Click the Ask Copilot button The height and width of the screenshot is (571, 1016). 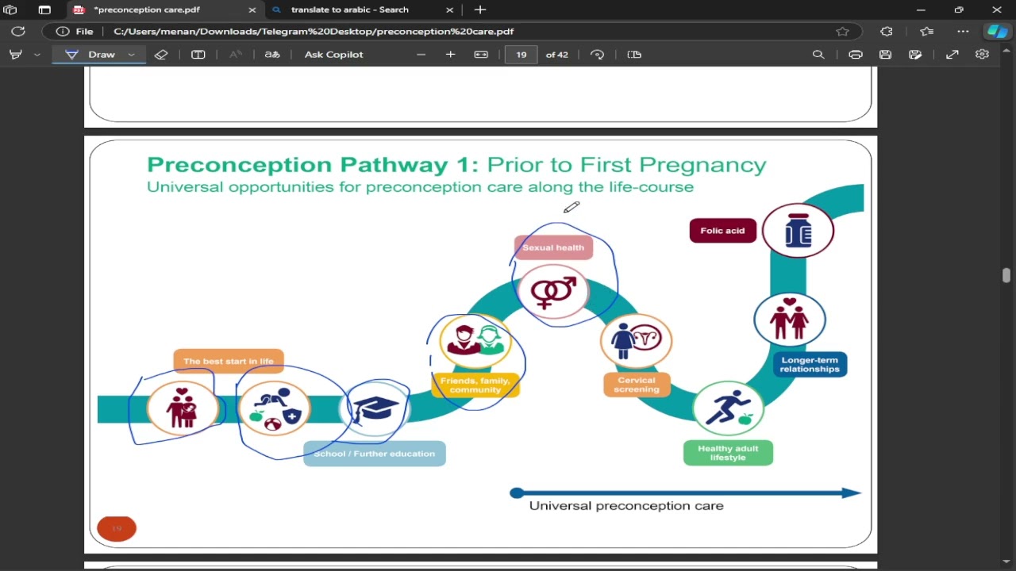click(334, 55)
